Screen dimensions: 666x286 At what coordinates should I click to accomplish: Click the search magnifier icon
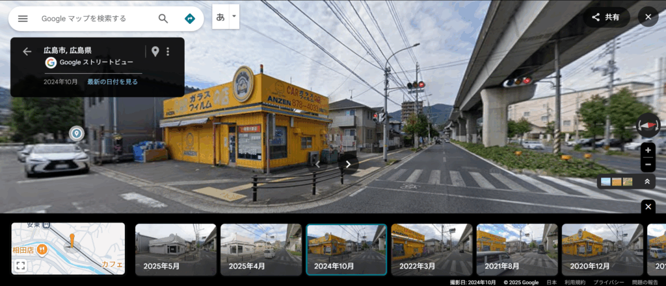(x=163, y=19)
